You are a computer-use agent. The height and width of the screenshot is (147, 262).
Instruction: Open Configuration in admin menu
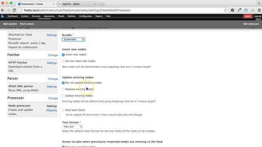coord(86,16)
